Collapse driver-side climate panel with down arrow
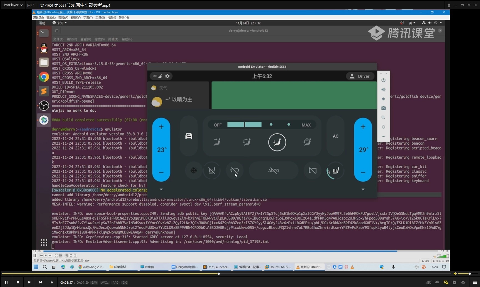 tap(161, 189)
